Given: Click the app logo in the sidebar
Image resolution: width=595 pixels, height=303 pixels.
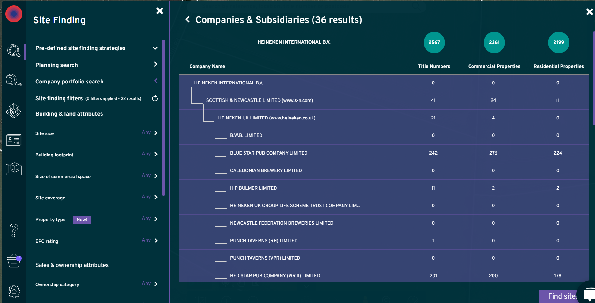Looking at the screenshot, I should (x=14, y=14).
